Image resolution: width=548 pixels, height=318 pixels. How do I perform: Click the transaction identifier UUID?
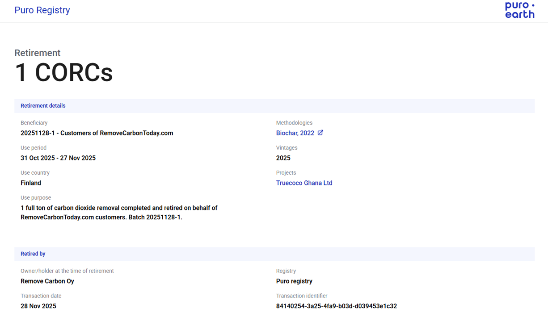pos(336,306)
